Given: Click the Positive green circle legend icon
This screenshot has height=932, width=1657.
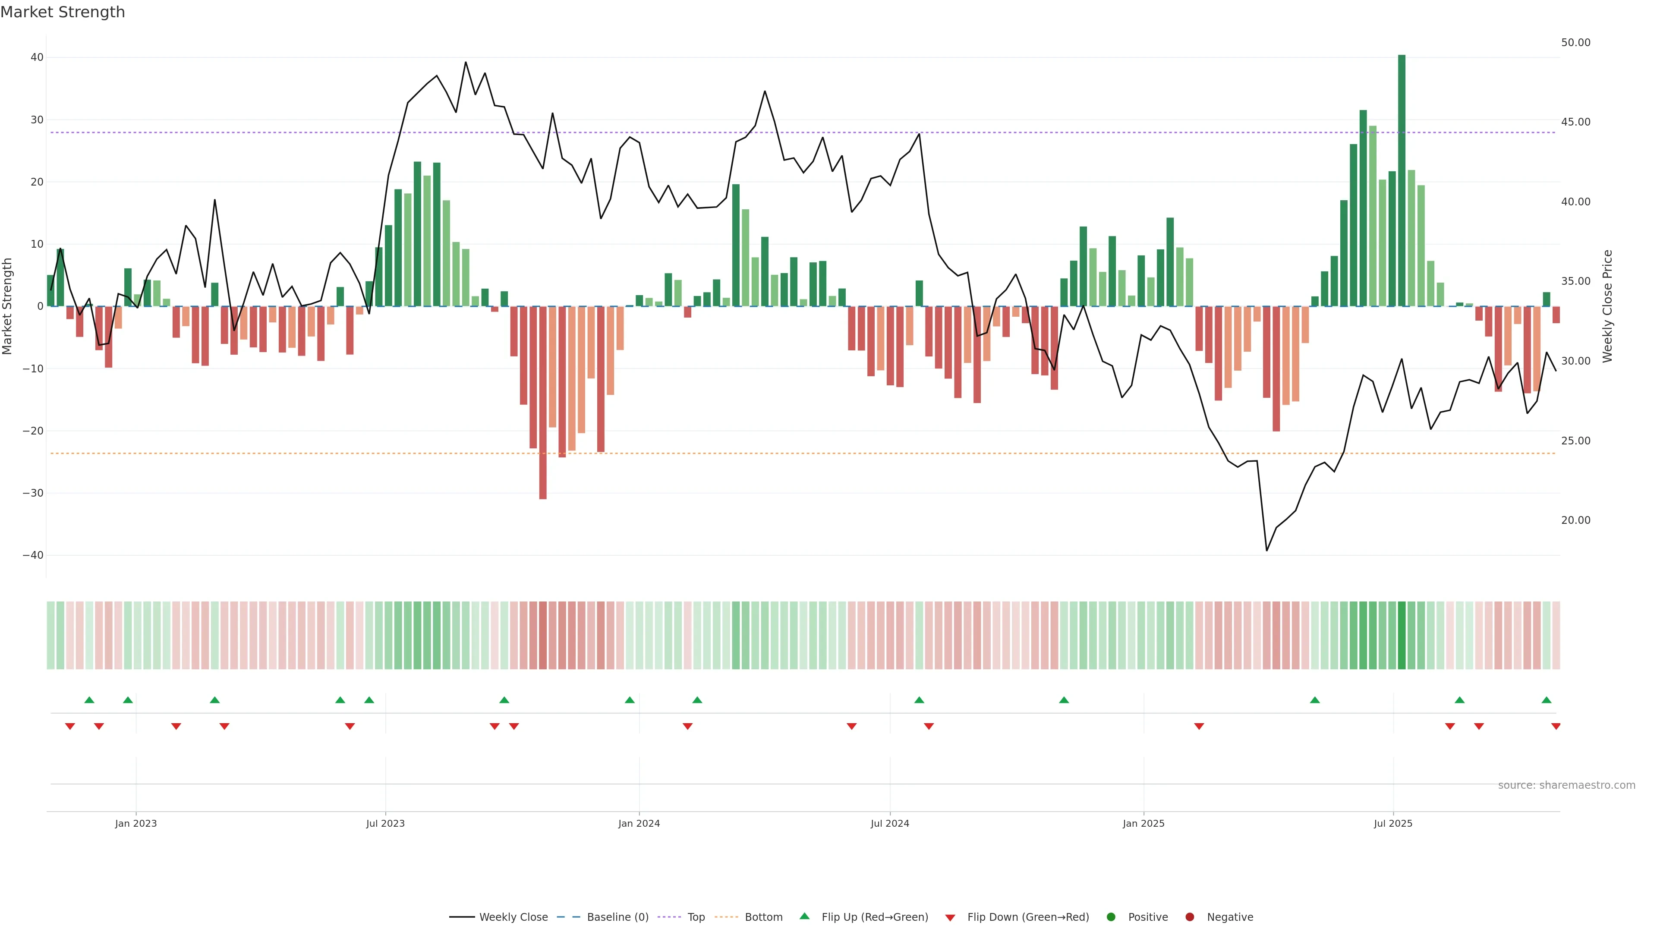Looking at the screenshot, I should (1111, 917).
